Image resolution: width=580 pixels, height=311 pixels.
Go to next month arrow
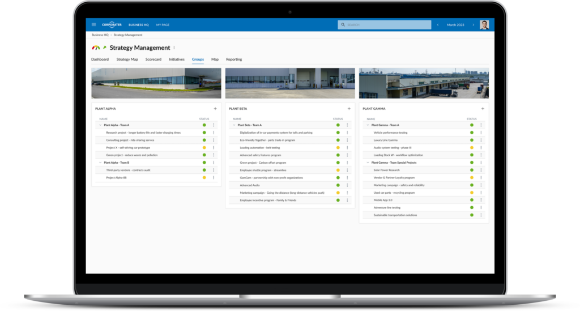[x=473, y=25]
